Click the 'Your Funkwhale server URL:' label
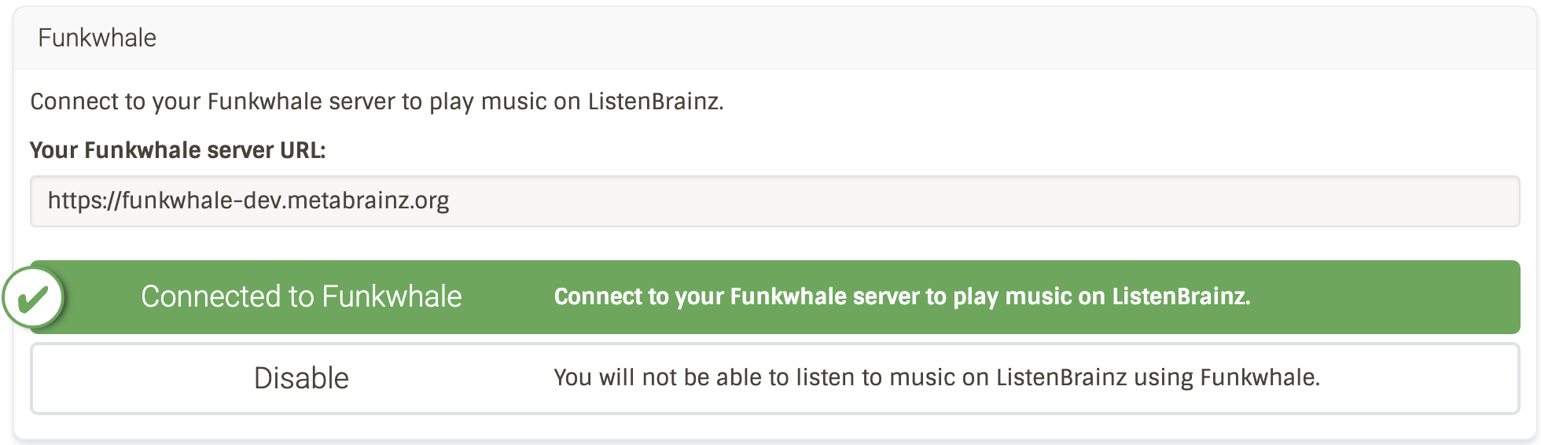This screenshot has height=445, width=1541. pyautogui.click(x=178, y=150)
